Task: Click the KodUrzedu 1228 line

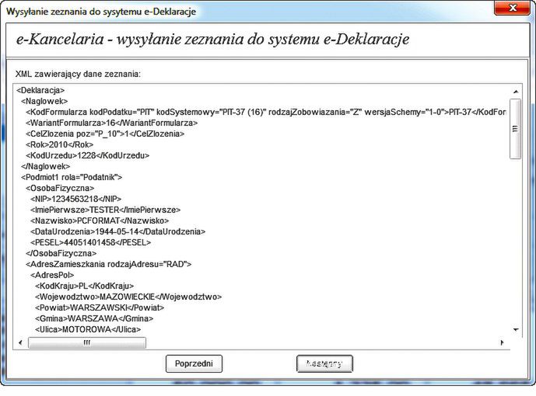Action: 87,155
